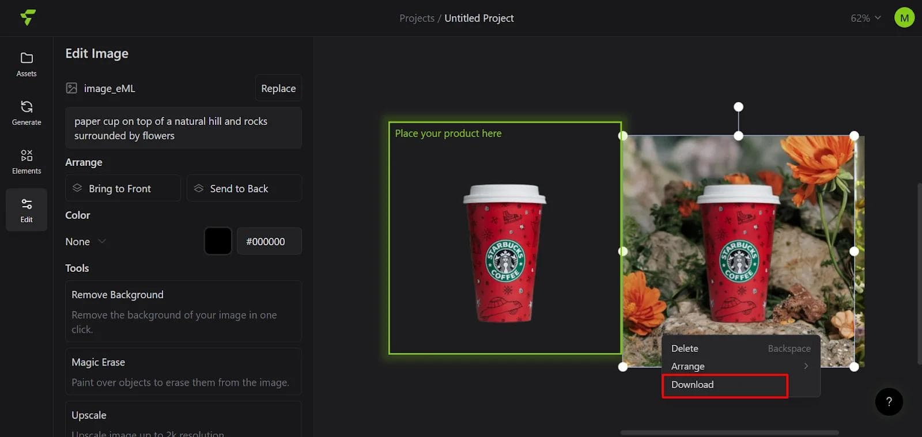Open the user profile avatar M

pos(904,18)
